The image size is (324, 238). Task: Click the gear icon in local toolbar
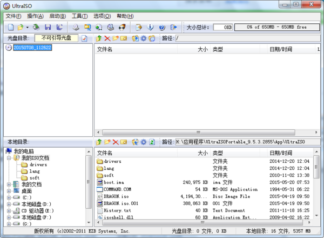coord(144,142)
